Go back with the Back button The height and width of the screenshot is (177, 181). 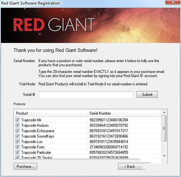tap(130, 167)
